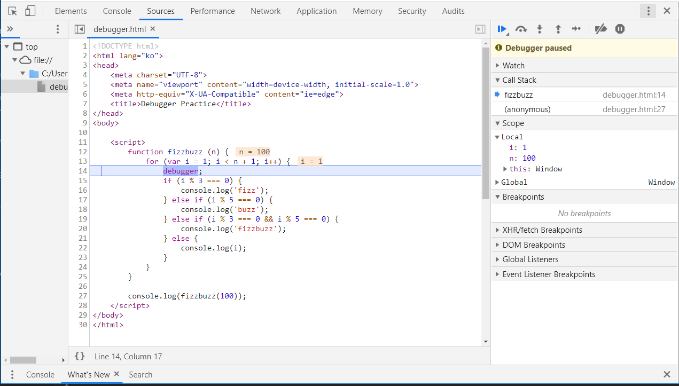Expand DOM Breakpoints section
The image size is (679, 386).
point(584,245)
